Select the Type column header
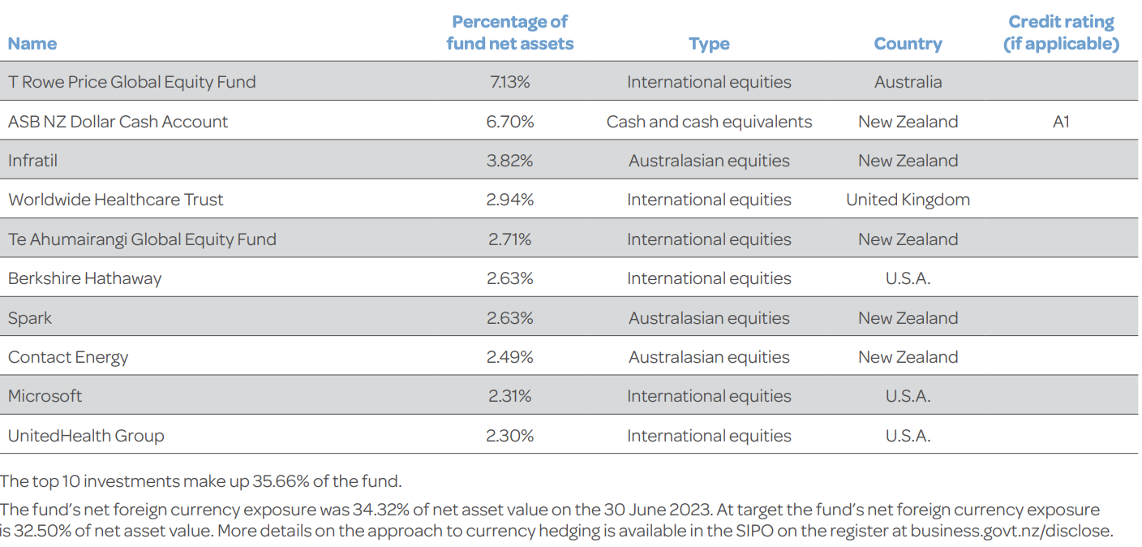 coord(709,44)
